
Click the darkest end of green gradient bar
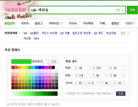click(x=57, y=94)
